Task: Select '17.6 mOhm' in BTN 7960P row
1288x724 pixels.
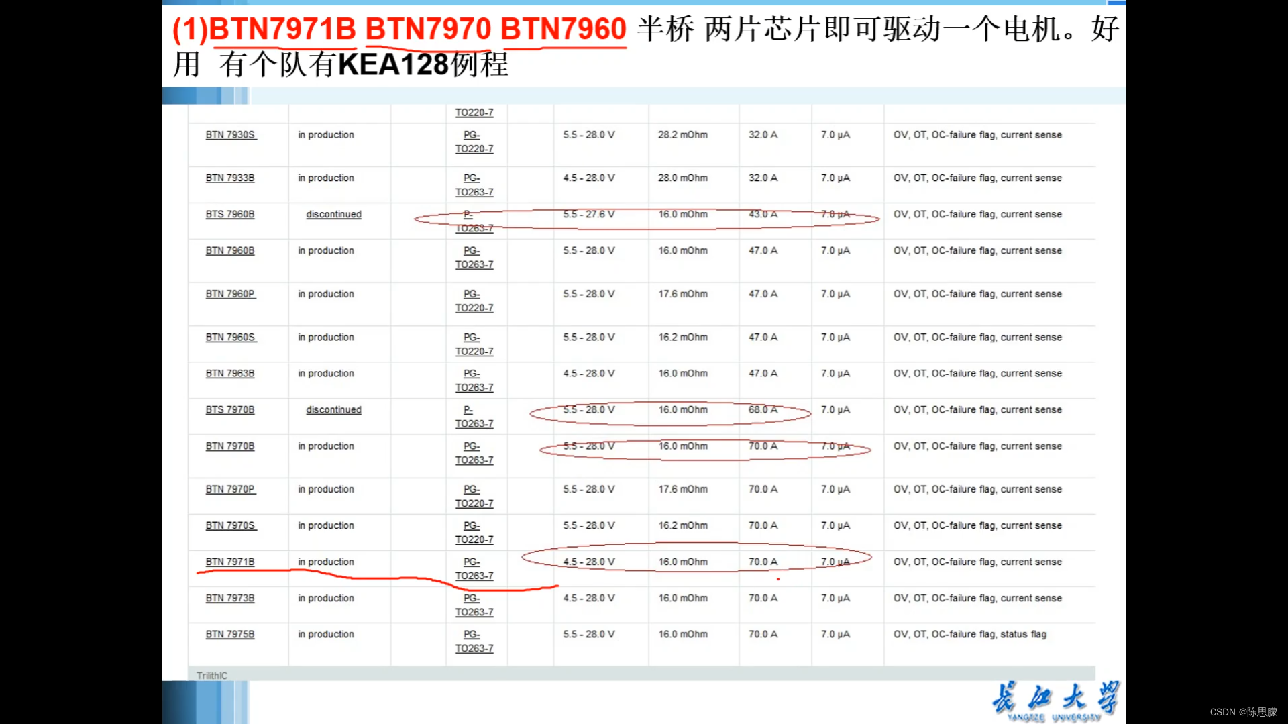Action: 683,294
